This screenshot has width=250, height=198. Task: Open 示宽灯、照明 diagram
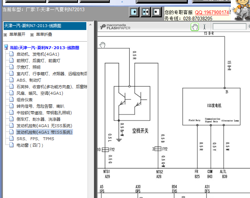(x=29, y=67)
